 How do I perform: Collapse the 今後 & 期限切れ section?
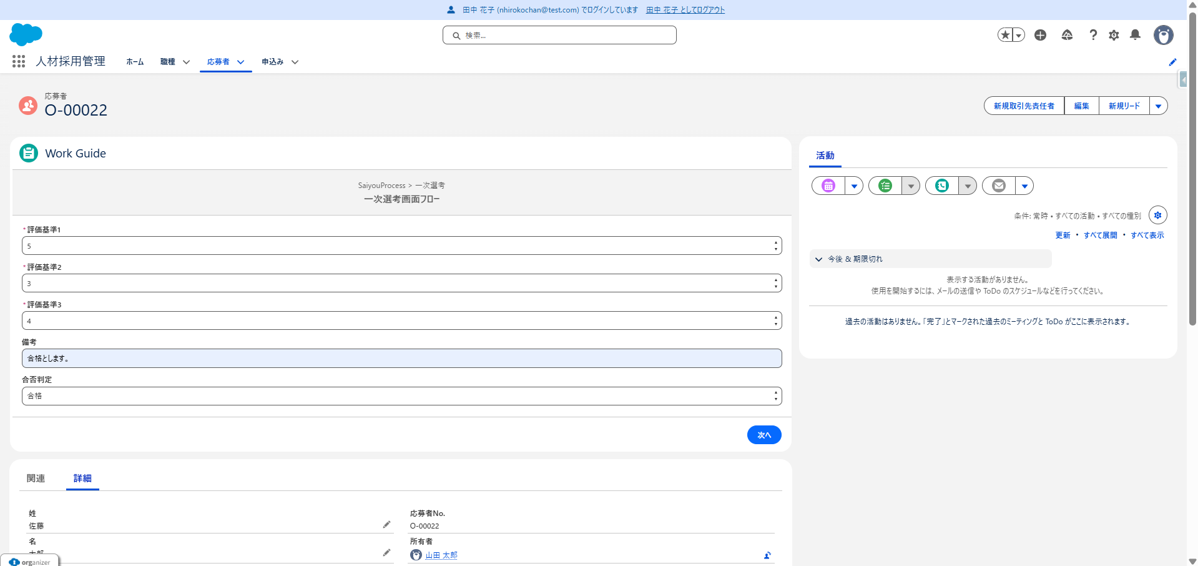818,259
